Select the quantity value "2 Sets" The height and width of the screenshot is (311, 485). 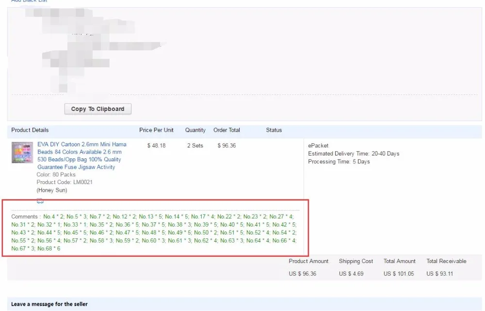pos(195,145)
